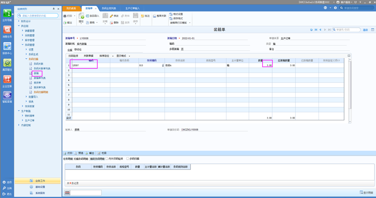Select the 任务明细 tab
The width and height of the screenshot is (376, 198).
click(x=68, y=159)
